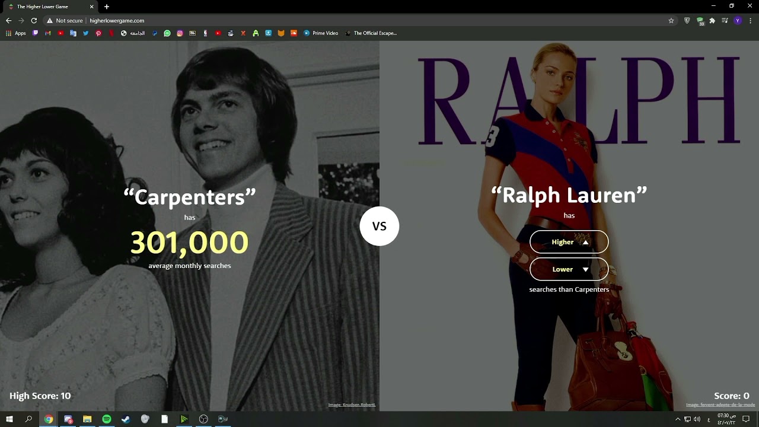Open the Windows notification center
This screenshot has height=427, width=759.
pos(746,419)
